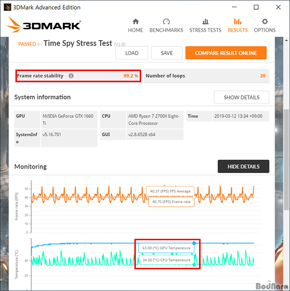This screenshot has width=290, height=291.
Task: Click the SAVE button
Action: (x=167, y=53)
